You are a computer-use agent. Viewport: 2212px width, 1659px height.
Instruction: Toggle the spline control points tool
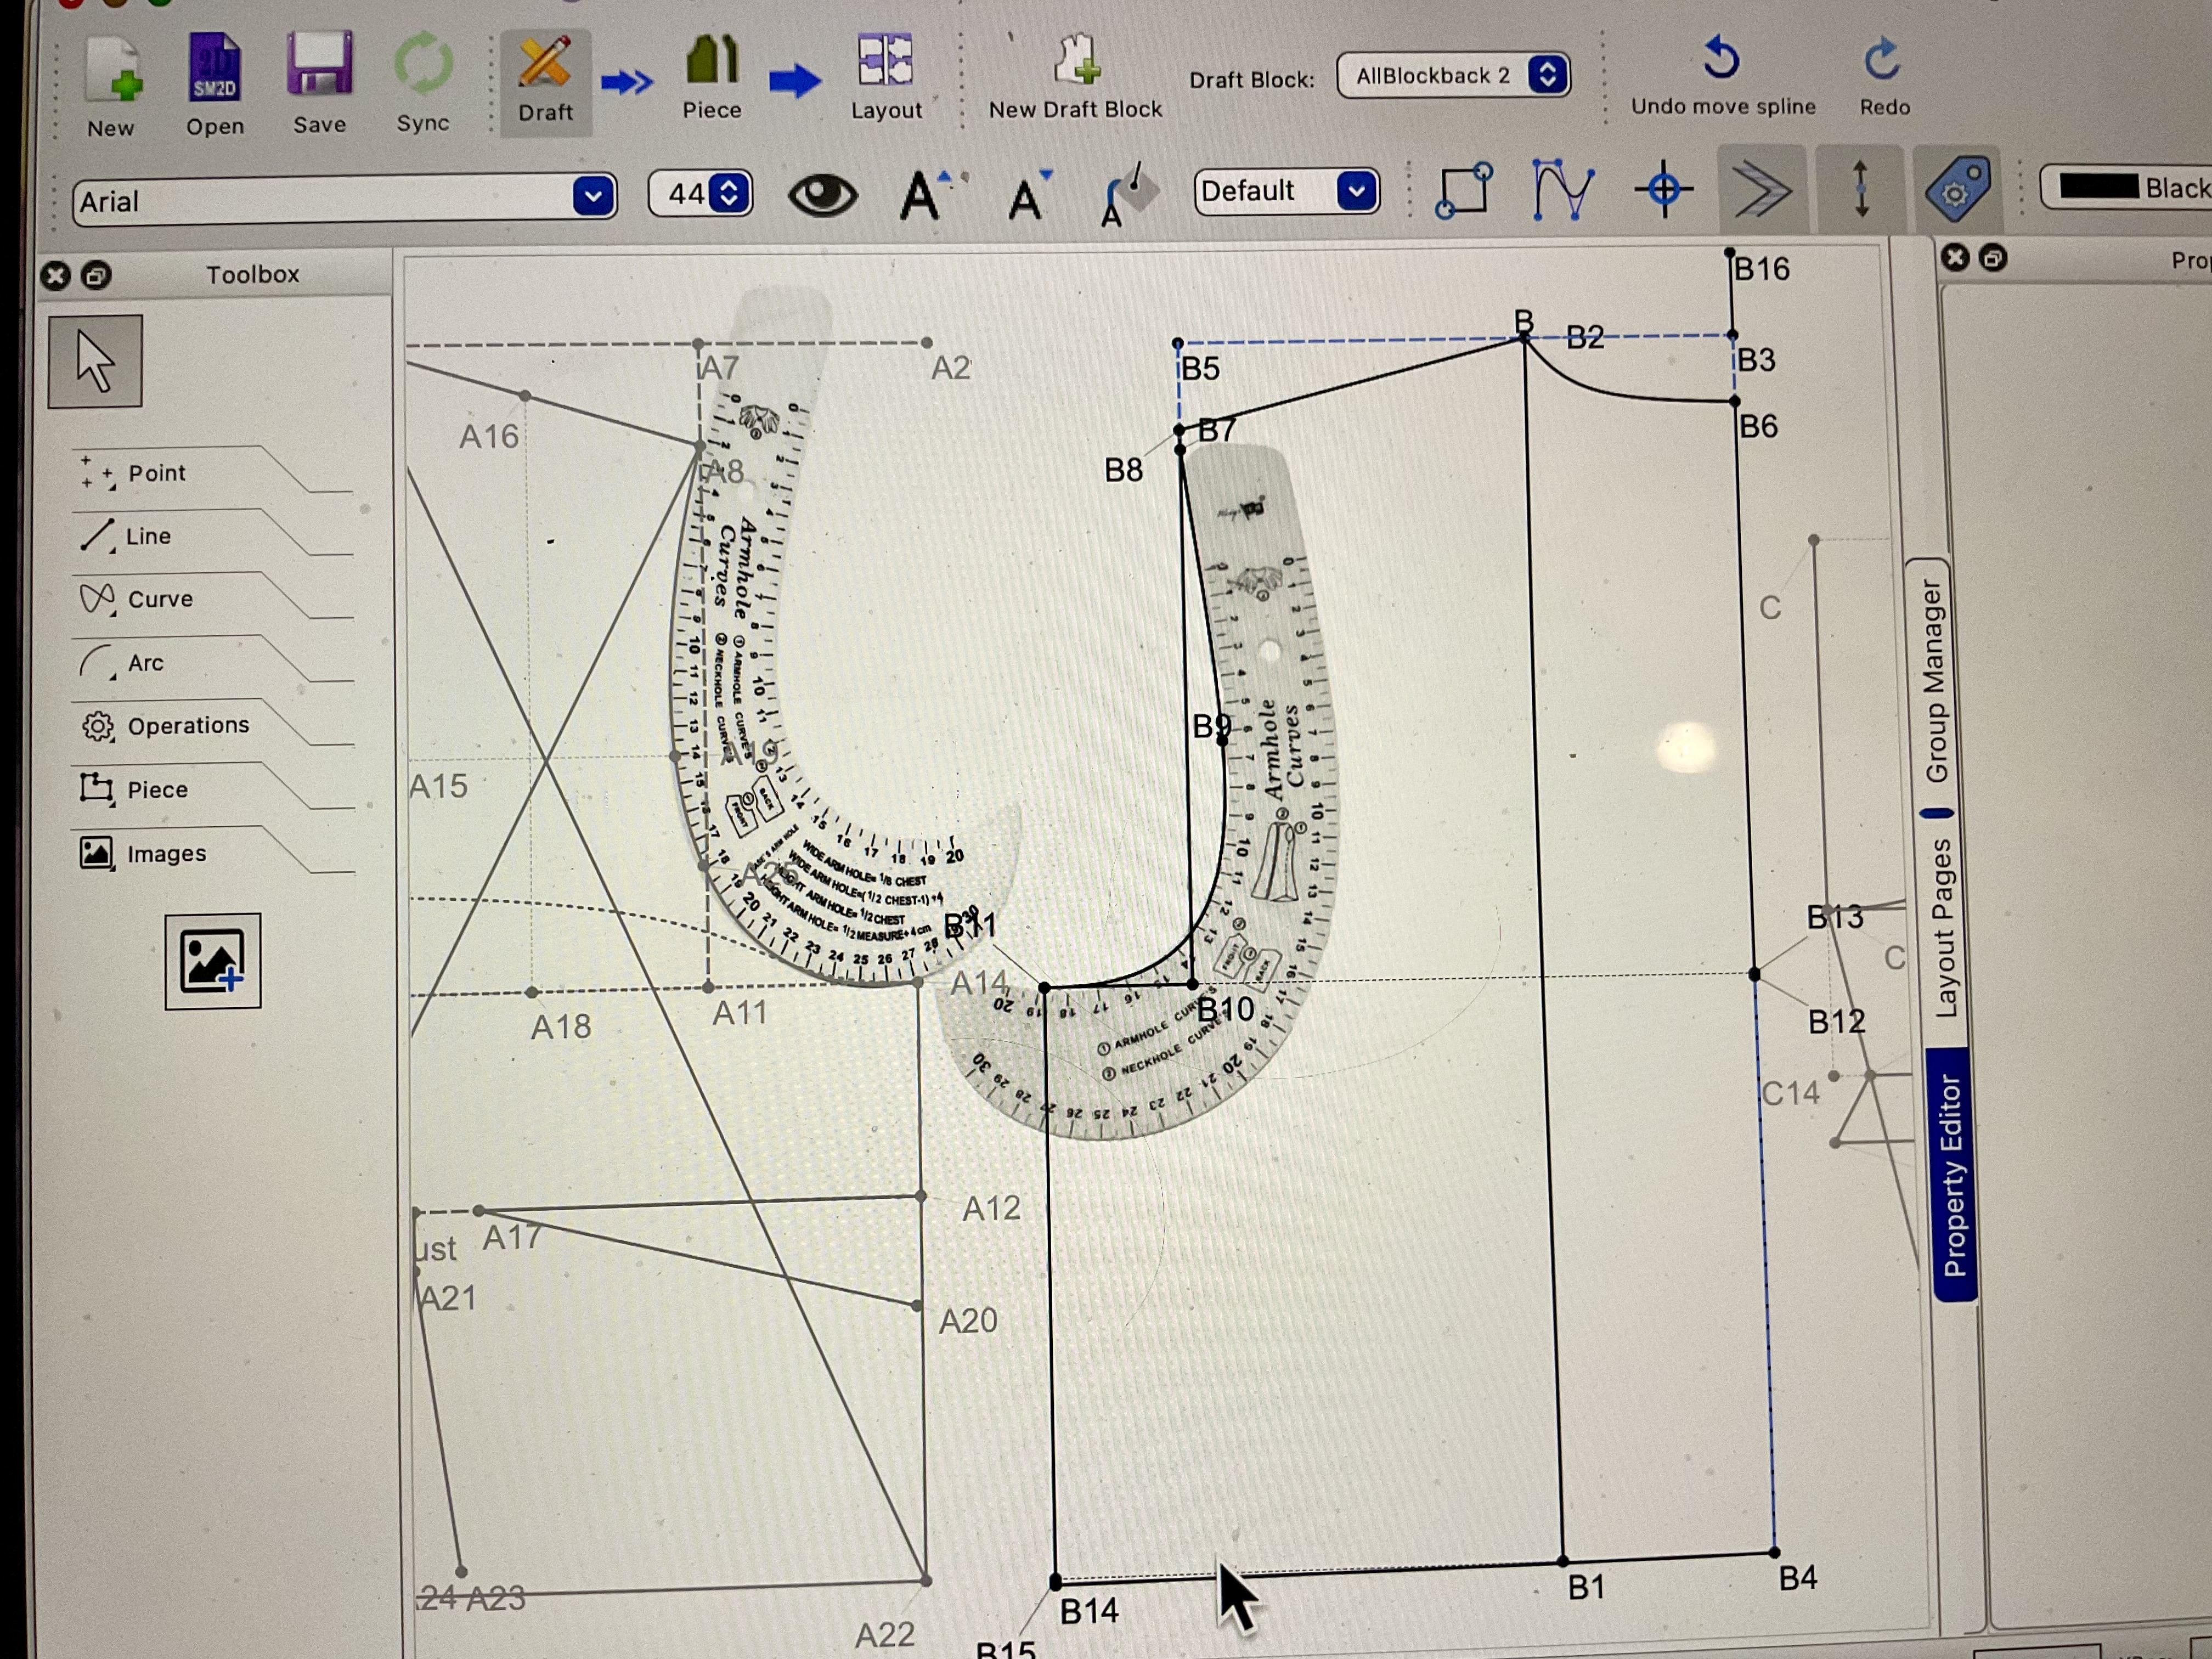click(1562, 189)
